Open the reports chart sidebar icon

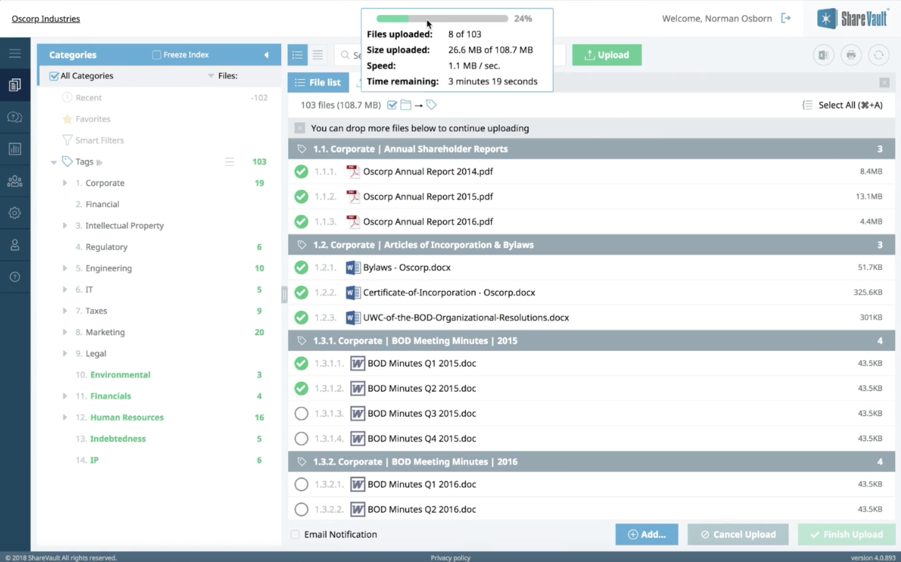15,149
